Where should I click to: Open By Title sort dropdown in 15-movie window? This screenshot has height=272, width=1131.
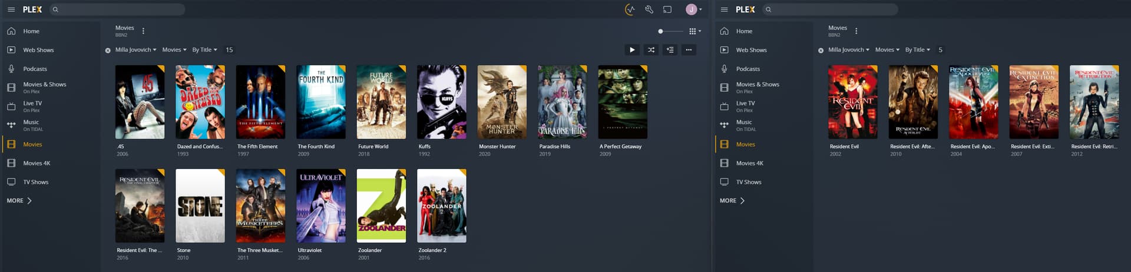(x=205, y=50)
